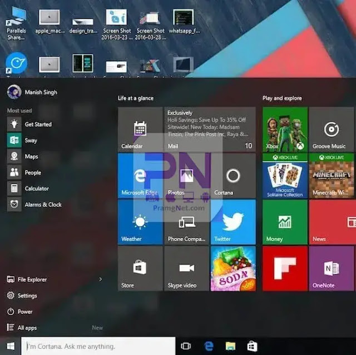Open Get Started from Most used
This screenshot has width=356, height=355.
point(29,124)
